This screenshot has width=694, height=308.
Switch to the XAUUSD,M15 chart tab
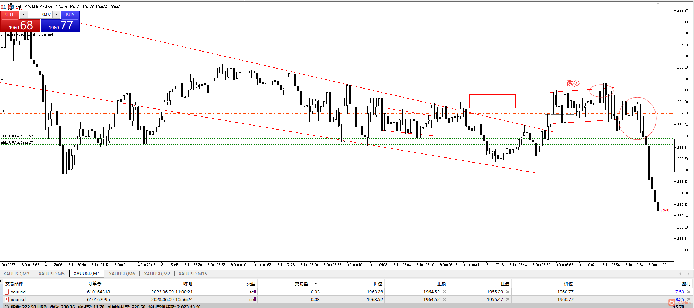tap(193, 274)
